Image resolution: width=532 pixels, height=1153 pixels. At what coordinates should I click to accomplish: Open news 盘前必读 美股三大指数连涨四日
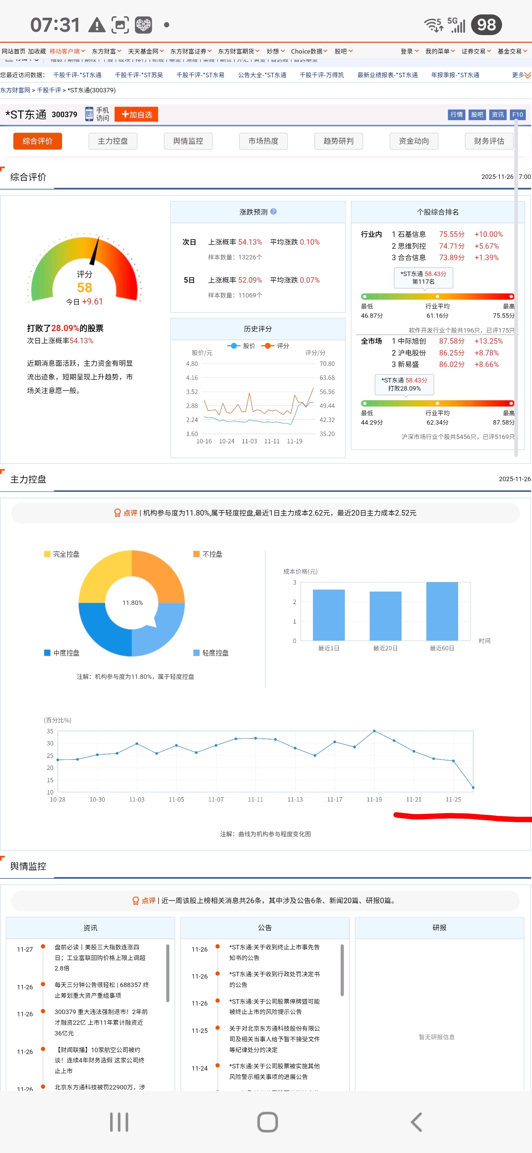100,958
